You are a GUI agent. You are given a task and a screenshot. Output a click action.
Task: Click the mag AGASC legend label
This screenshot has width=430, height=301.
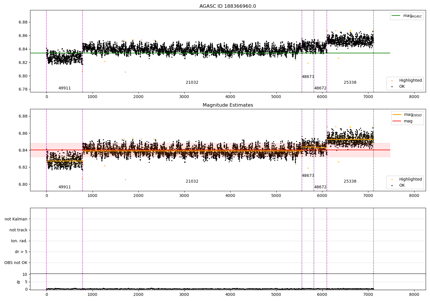coord(413,16)
